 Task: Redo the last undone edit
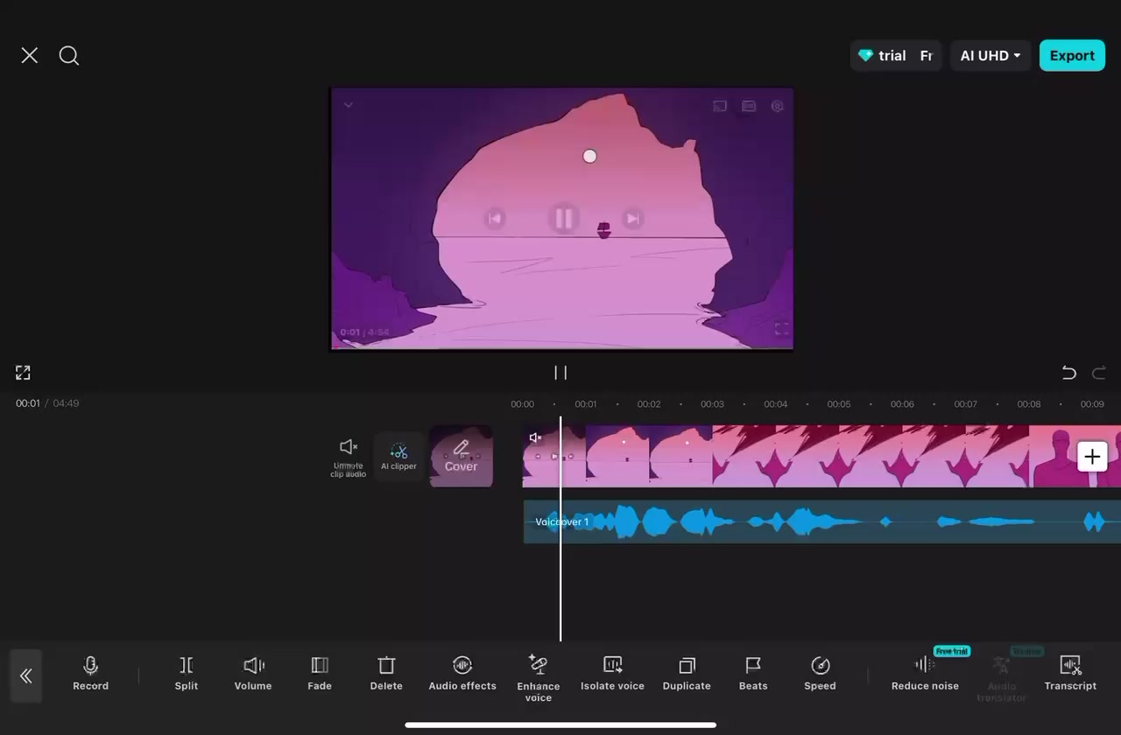(1099, 373)
